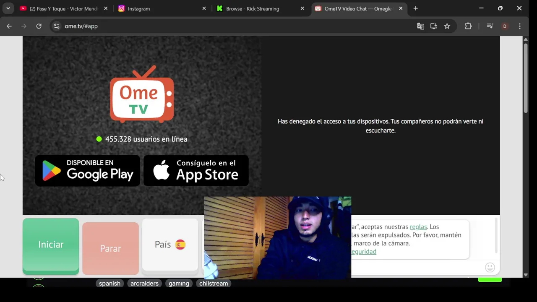Open a new browser tab
The height and width of the screenshot is (302, 537).
pyautogui.click(x=415, y=8)
